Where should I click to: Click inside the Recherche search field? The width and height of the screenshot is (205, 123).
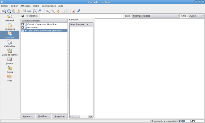81,16
